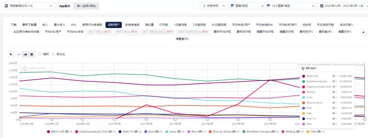The width and height of the screenshot is (368, 138).
Task: Select the 平均会话/用户 metric
Action: point(241,25)
